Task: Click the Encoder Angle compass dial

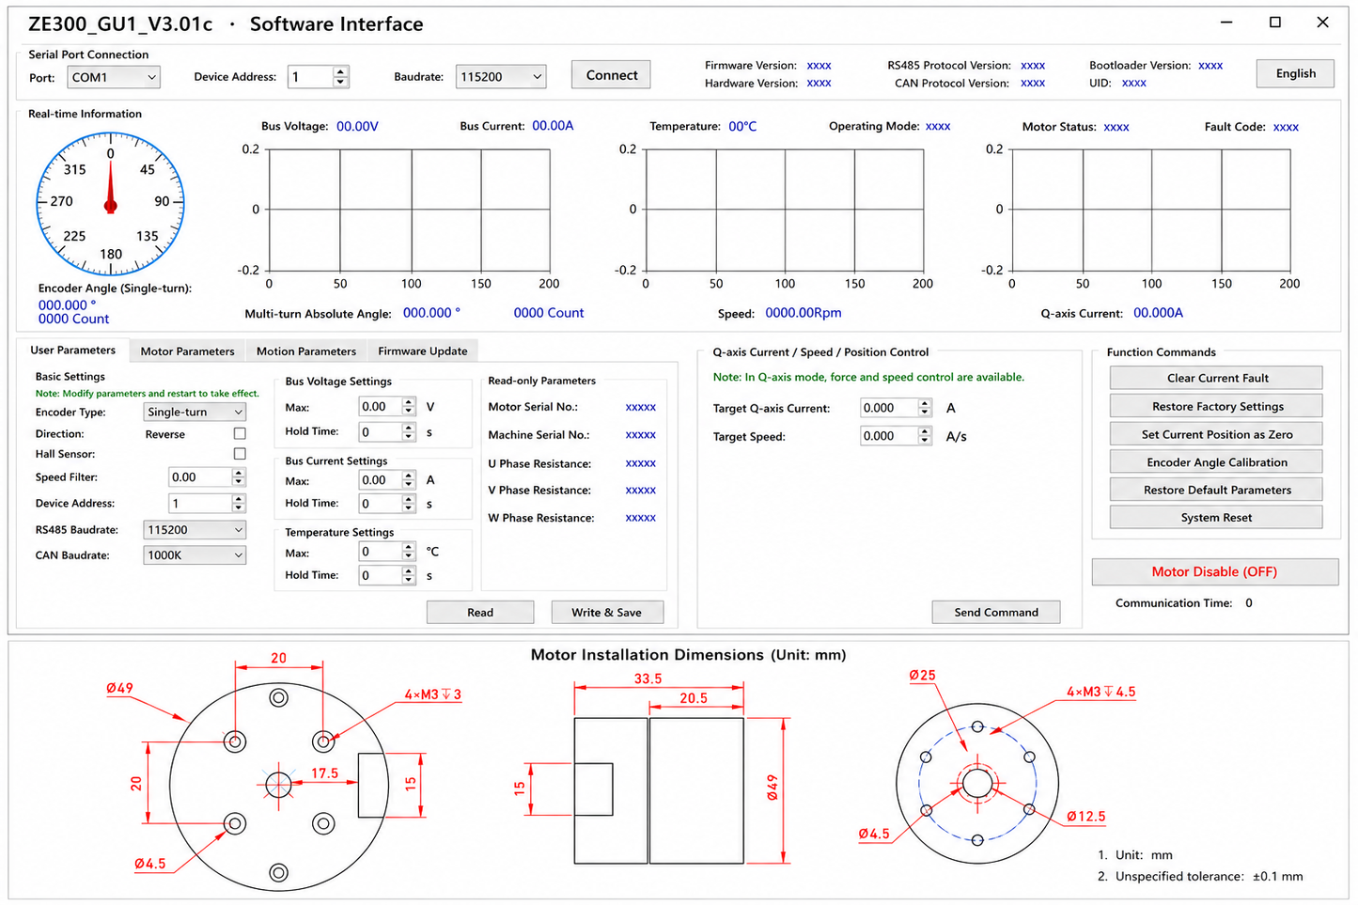Action: pyautogui.click(x=110, y=204)
